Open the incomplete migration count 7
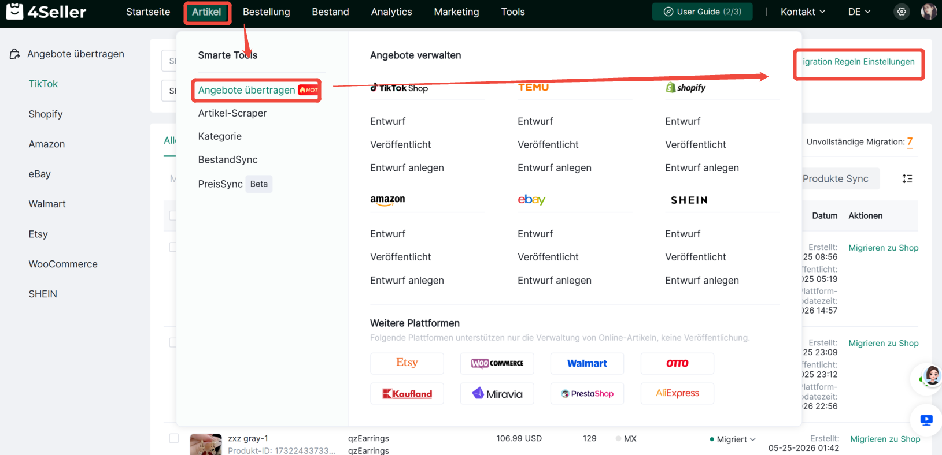942x455 pixels. click(910, 141)
